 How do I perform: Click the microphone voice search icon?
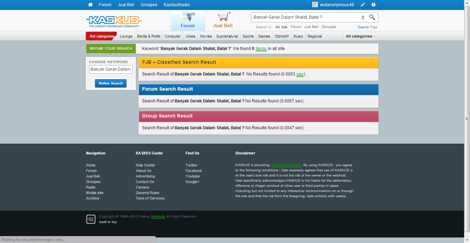(x=363, y=18)
